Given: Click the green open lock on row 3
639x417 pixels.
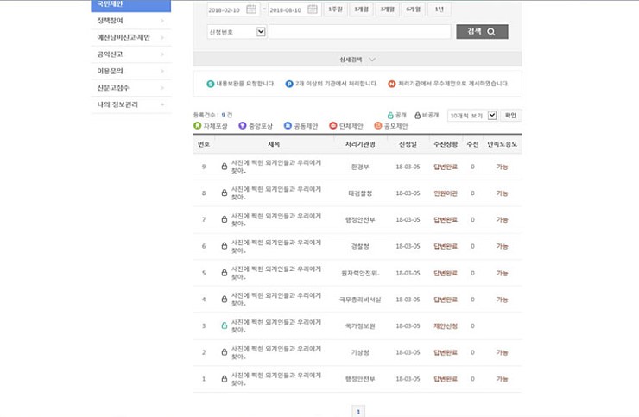Looking at the screenshot, I should [225, 326].
